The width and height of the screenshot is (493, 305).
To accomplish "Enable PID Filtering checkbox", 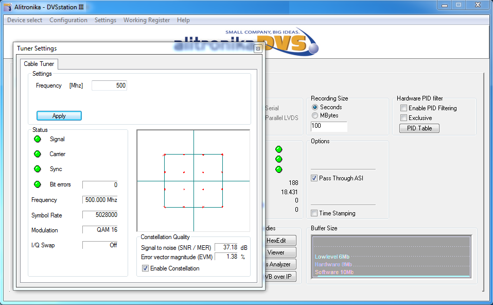I will [x=404, y=108].
